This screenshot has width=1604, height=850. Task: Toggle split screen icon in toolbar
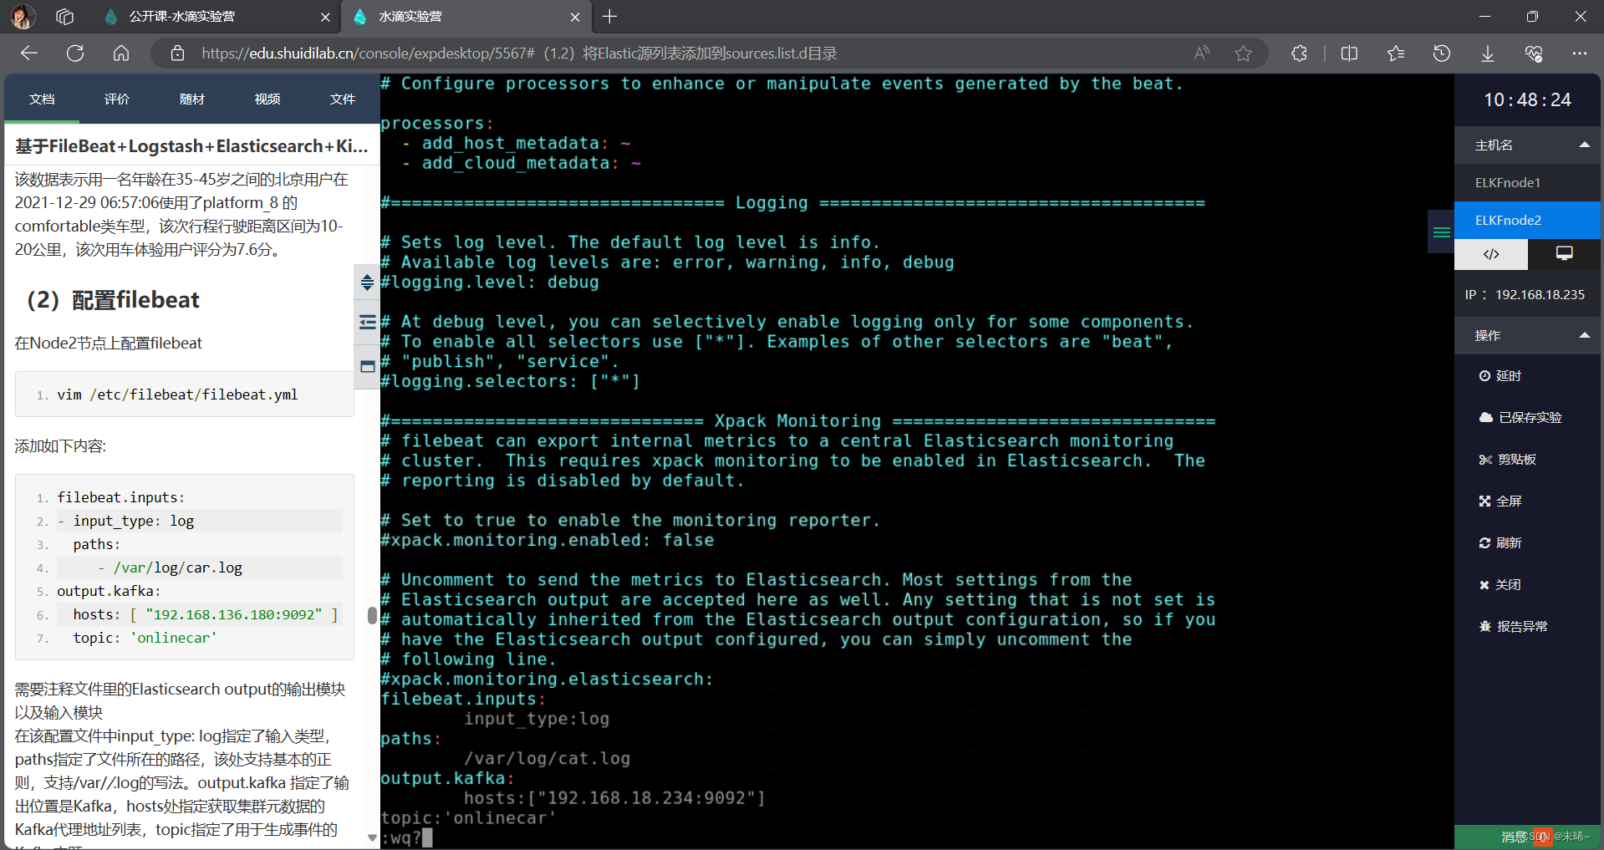tap(1349, 53)
